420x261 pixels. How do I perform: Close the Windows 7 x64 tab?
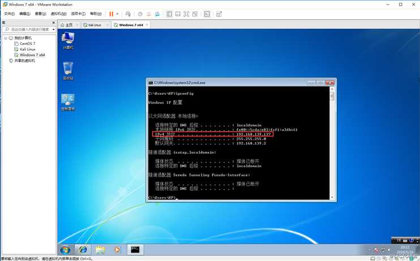pyautogui.click(x=147, y=25)
